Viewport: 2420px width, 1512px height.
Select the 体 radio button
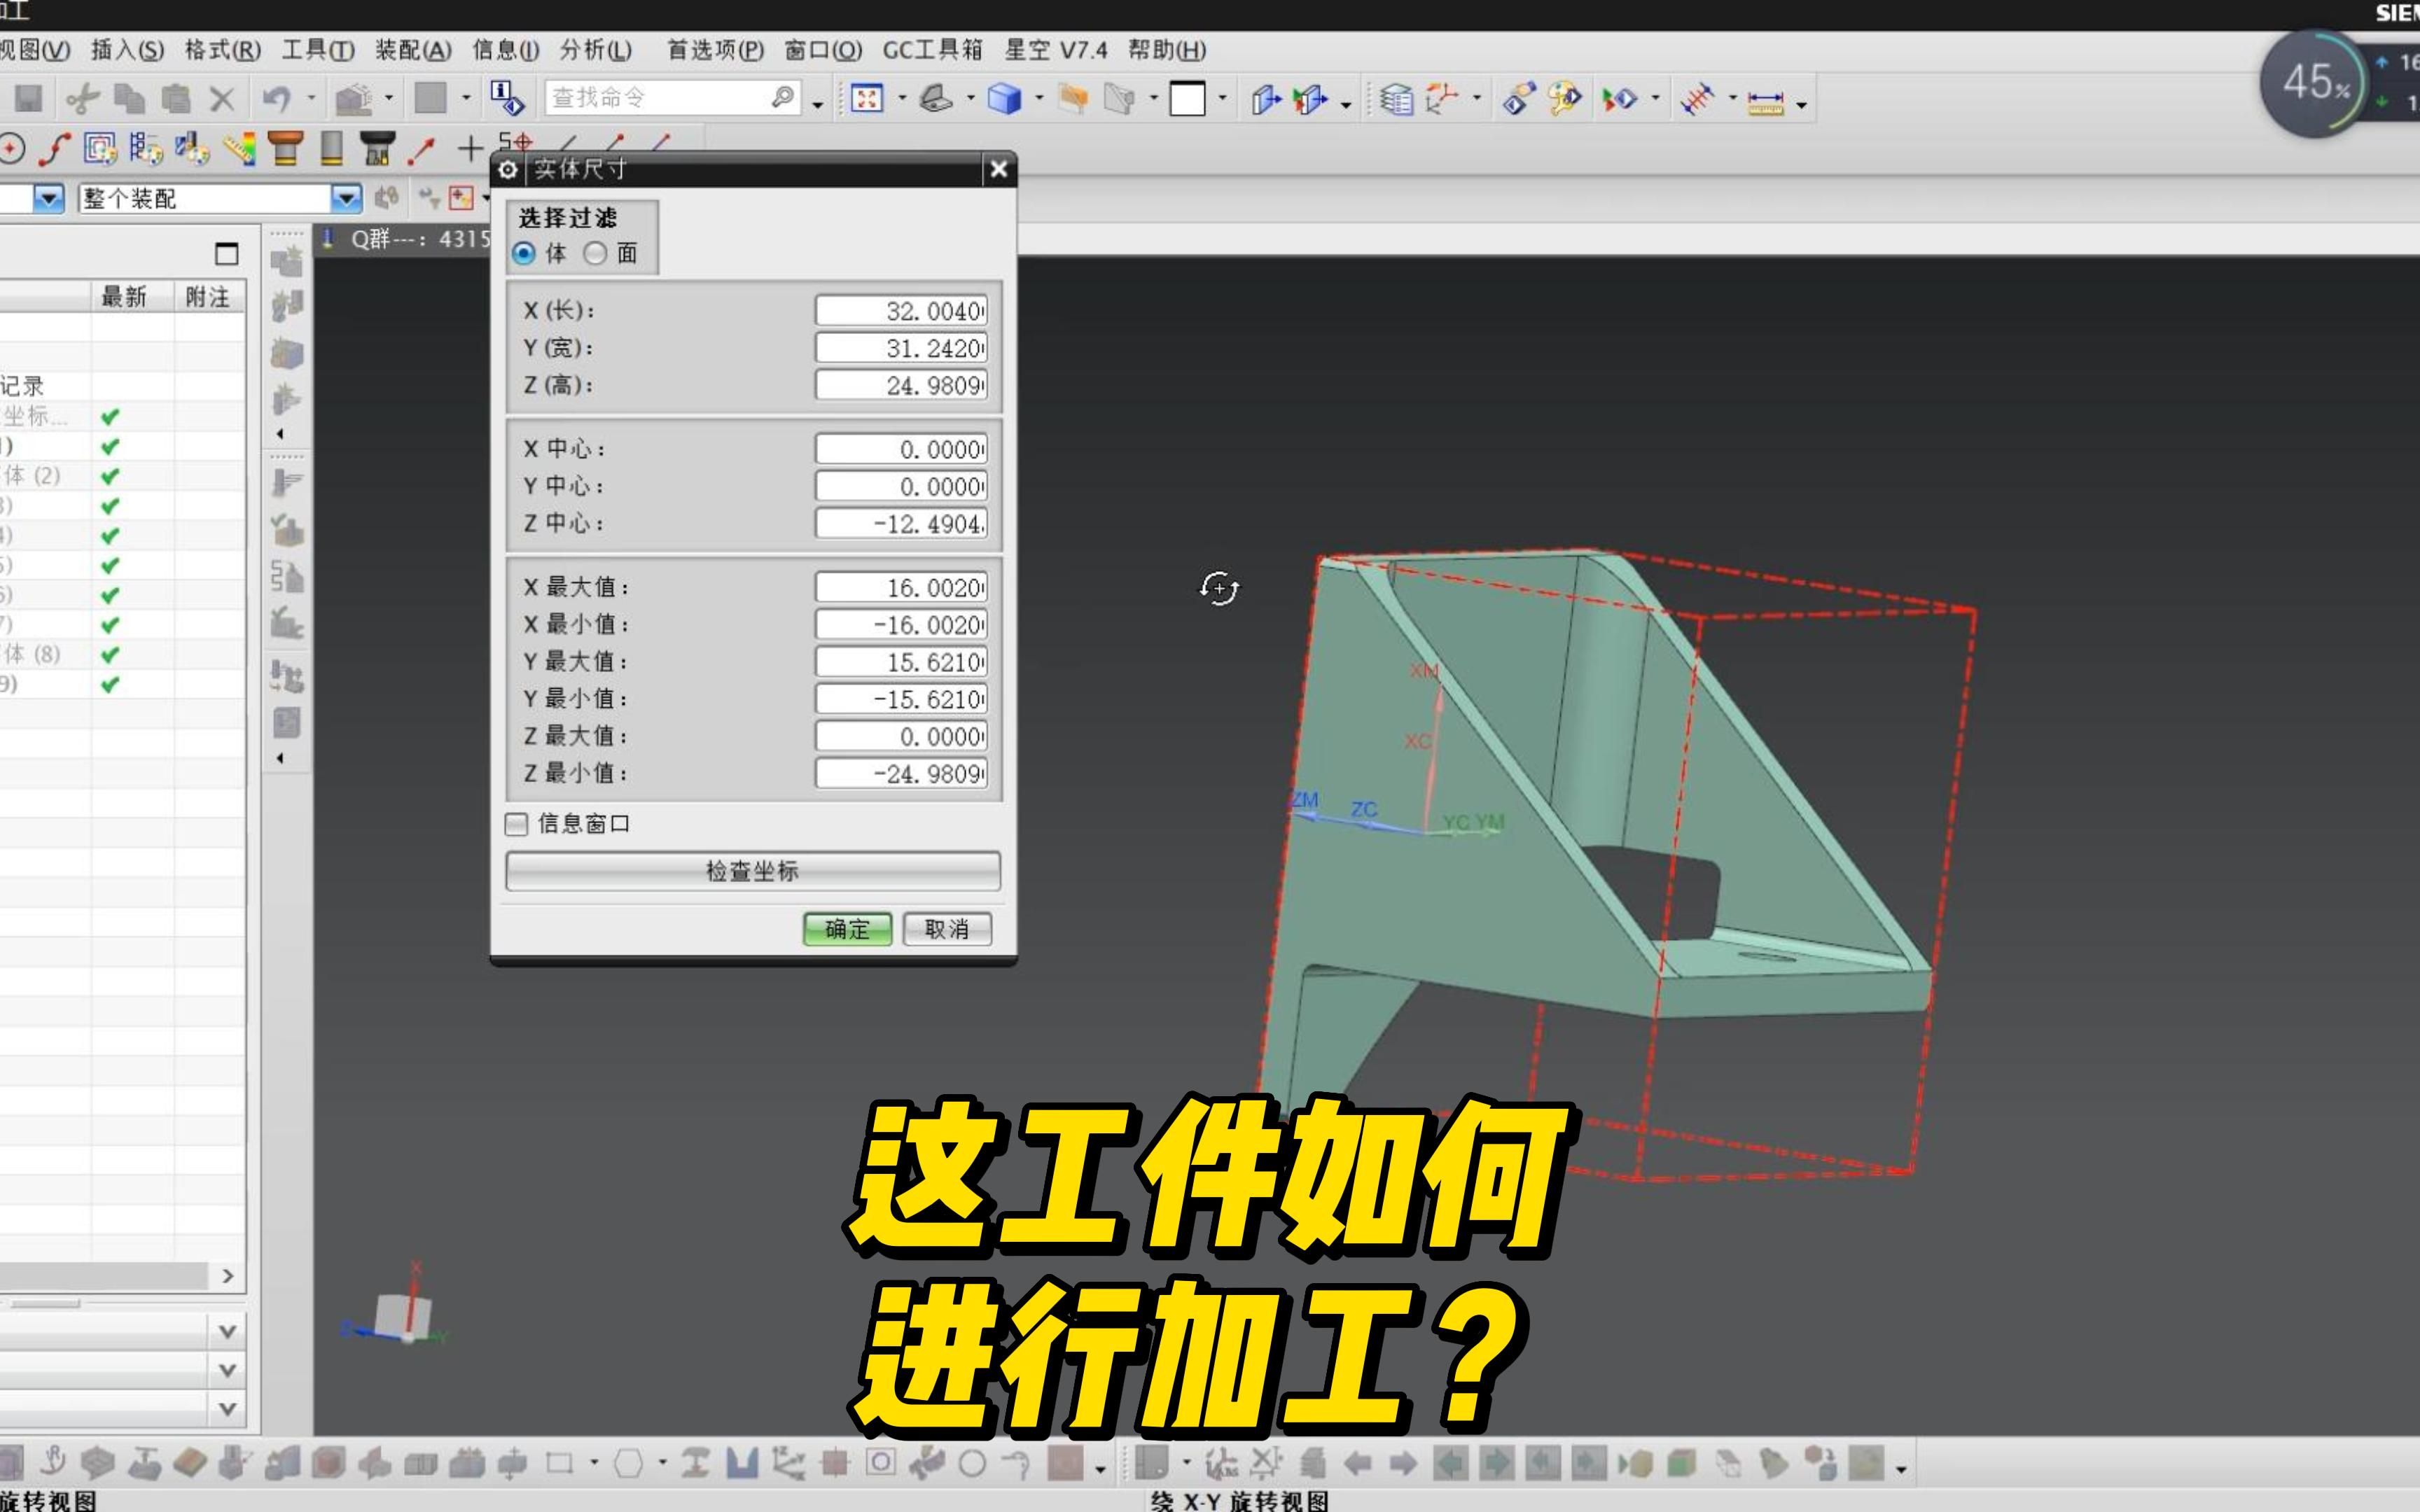[523, 254]
